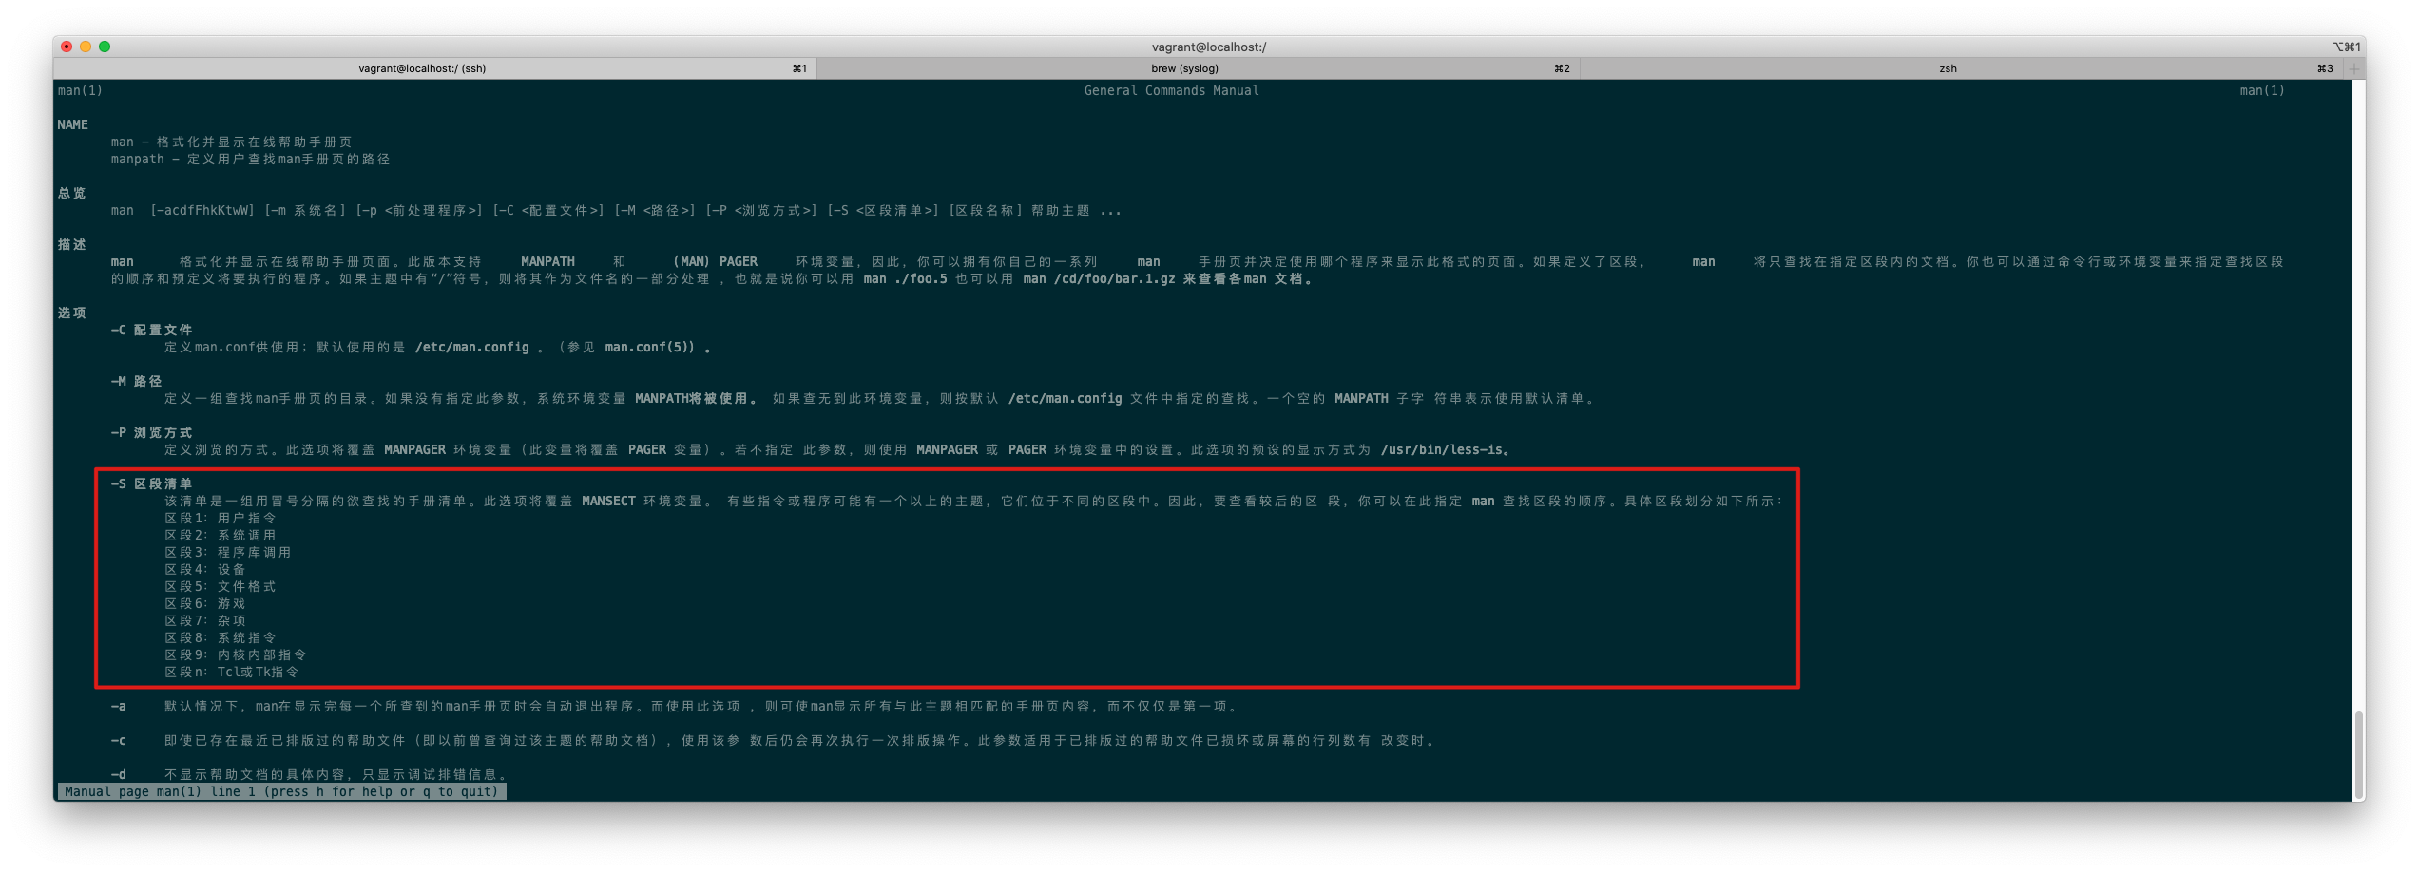Click the -P 浏览方式 option heading
The width and height of the screenshot is (2419, 872).
click(x=151, y=432)
